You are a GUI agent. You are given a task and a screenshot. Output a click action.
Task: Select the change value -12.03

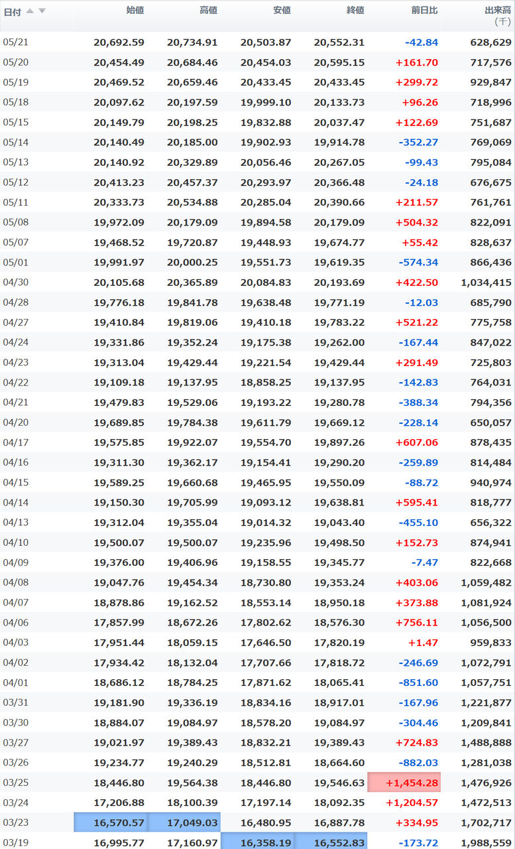(422, 302)
